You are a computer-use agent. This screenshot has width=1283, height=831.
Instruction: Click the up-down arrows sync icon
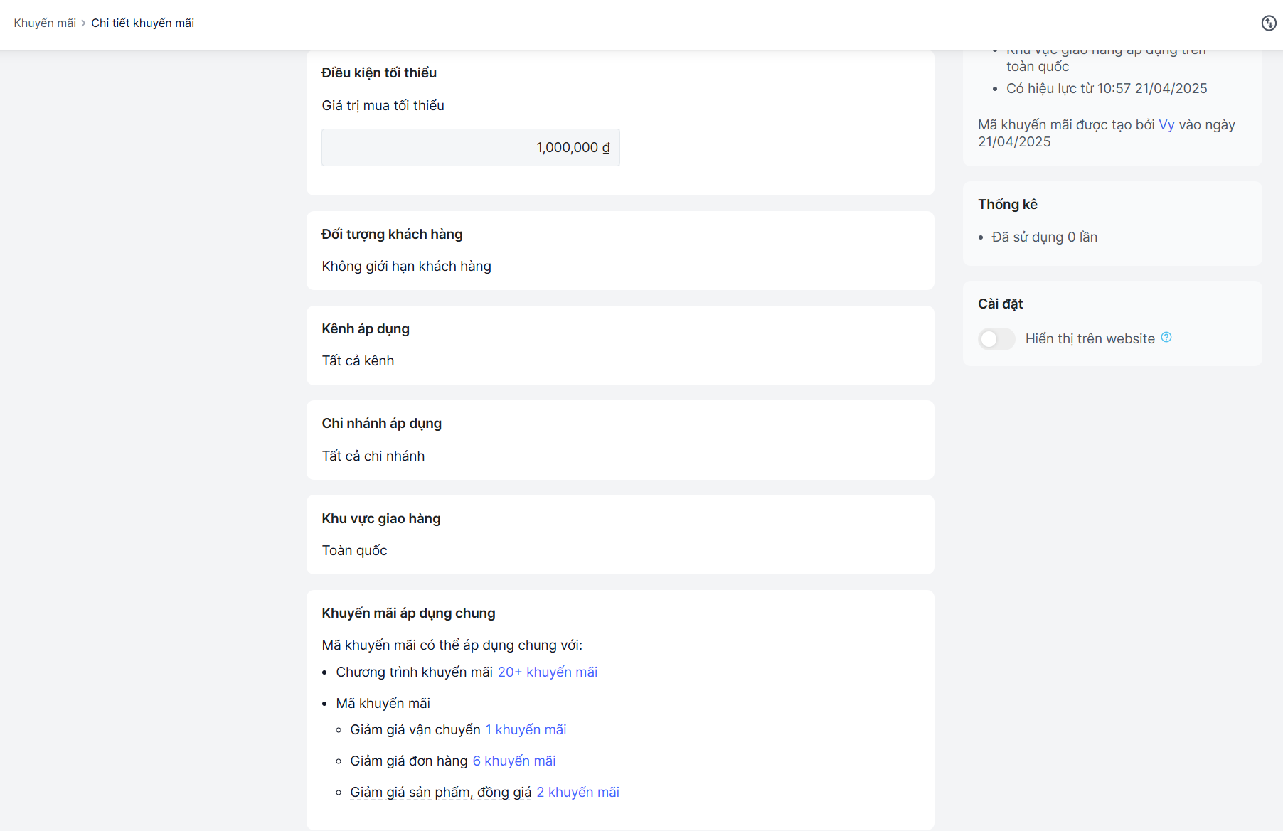(1268, 23)
